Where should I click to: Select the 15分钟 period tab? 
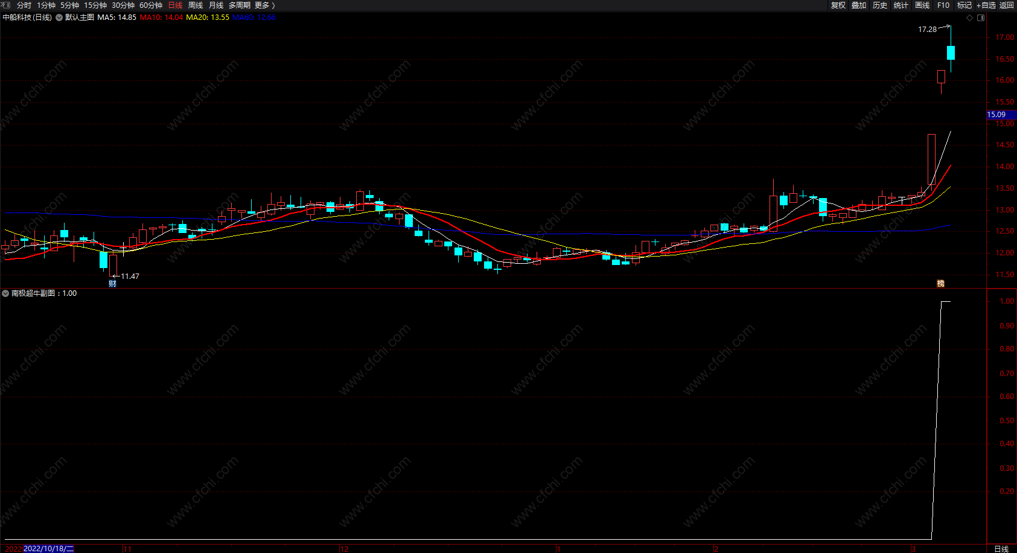click(95, 5)
